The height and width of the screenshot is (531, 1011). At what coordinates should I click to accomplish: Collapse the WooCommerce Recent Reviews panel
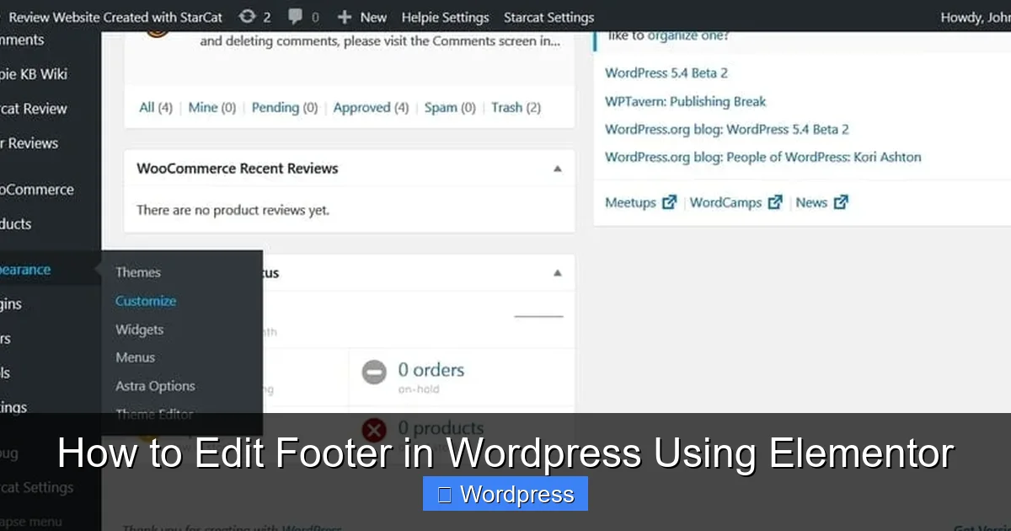pyautogui.click(x=557, y=168)
